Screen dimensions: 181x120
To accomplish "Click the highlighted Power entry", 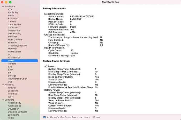I will click(20, 61).
